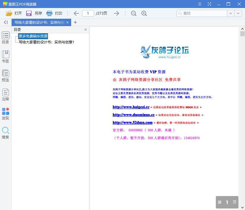The height and width of the screenshot is (210, 245).
Task: Click vertical scrollbar down arrow
Action: pos(242,208)
